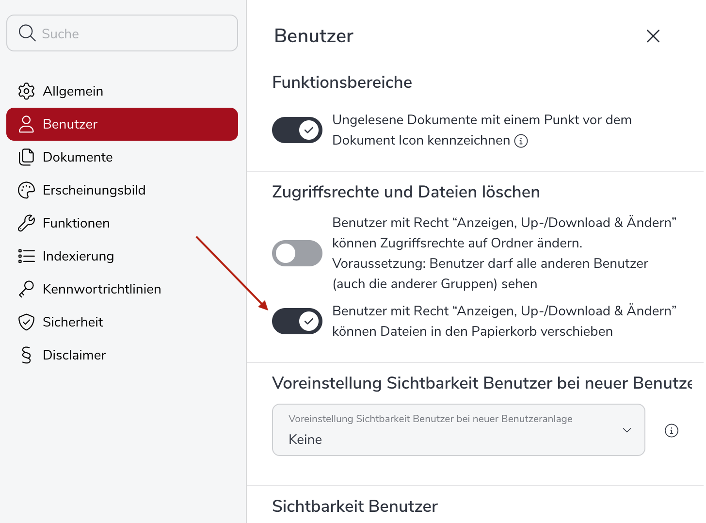Screen dimensions: 706x523
Task: Close the Benutzer settings panel
Action: click(653, 36)
